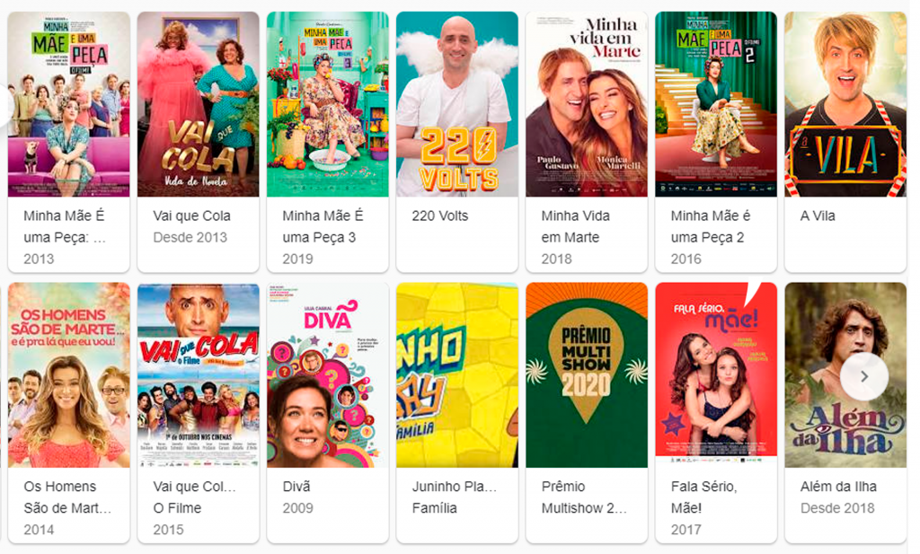Click the Minha Vida em Marte poster
920x554 pixels.
click(x=587, y=104)
